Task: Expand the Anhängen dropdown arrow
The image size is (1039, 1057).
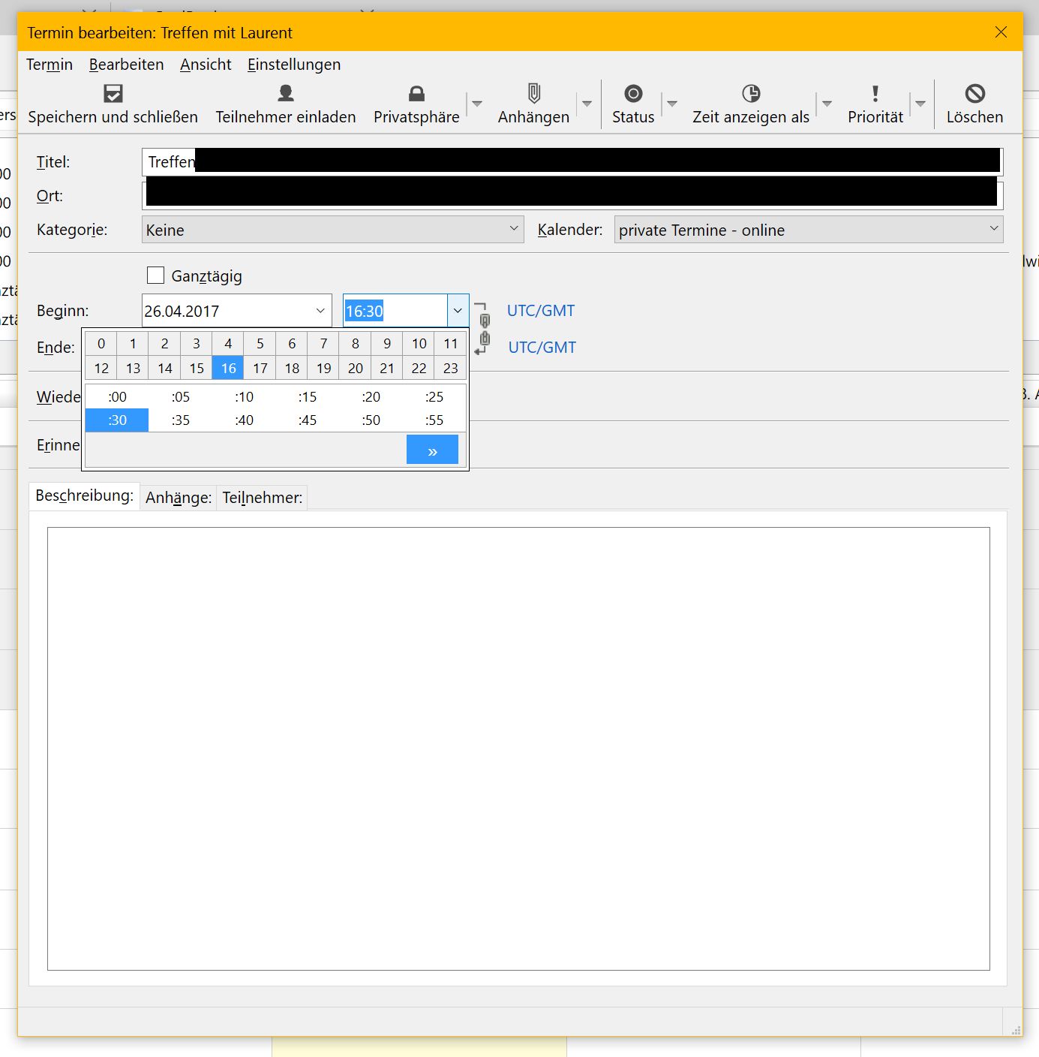Action: [x=587, y=104]
